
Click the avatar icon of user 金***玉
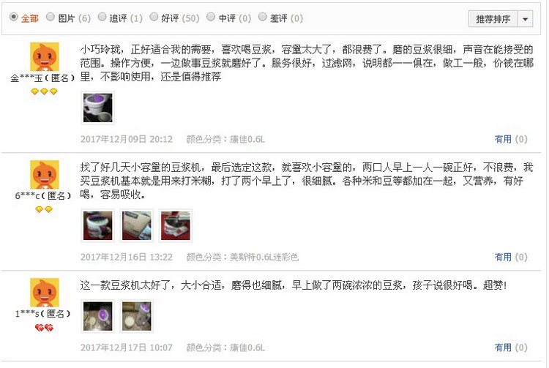[x=45, y=56]
